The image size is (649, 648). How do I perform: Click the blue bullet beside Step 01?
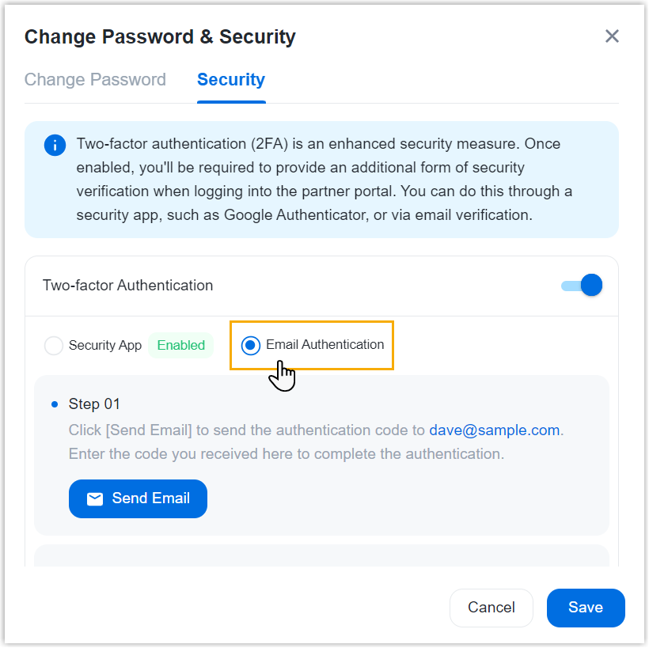(55, 404)
